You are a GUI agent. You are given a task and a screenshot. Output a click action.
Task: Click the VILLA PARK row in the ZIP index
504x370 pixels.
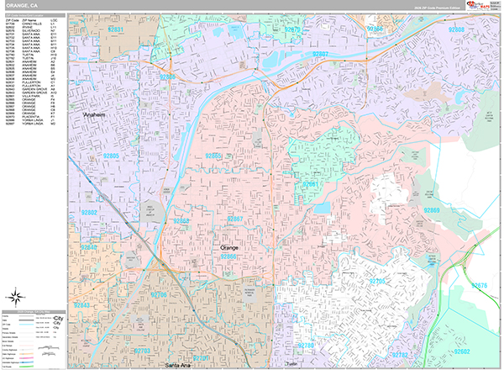[x=31, y=96]
